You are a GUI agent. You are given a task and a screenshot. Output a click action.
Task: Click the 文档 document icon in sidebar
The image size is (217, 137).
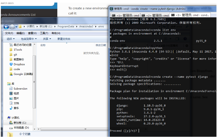pyautogui.click(x=11, y=103)
